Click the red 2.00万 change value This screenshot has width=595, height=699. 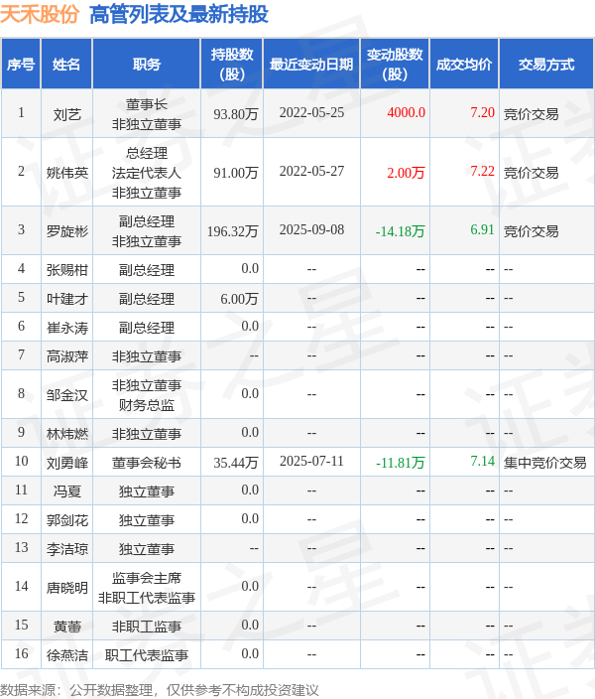[406, 173]
